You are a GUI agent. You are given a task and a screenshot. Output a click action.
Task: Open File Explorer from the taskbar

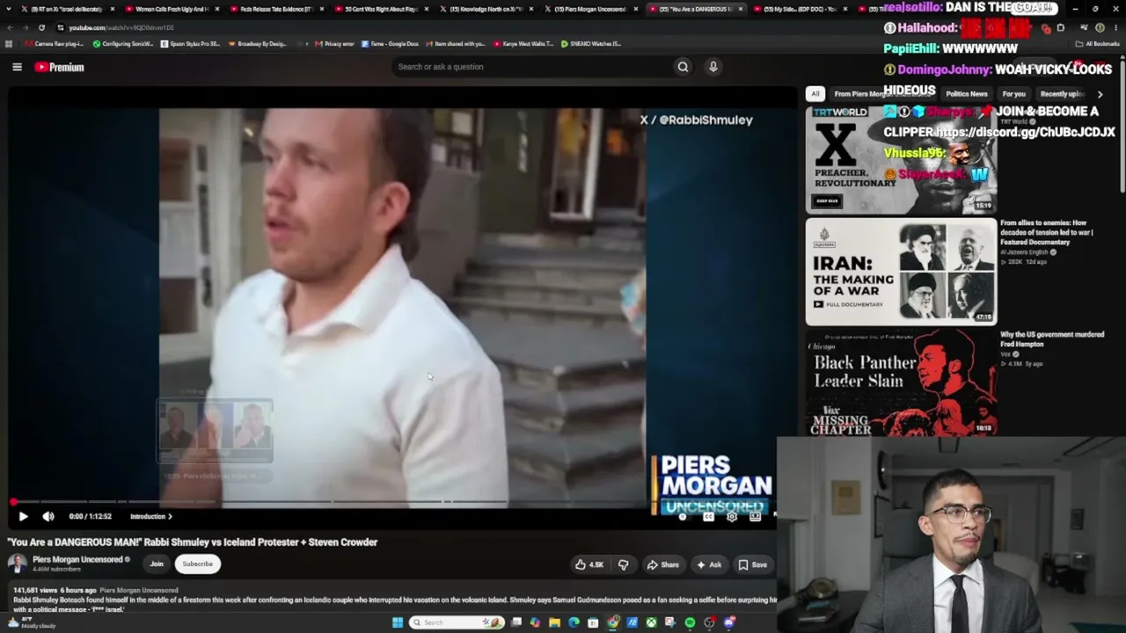[x=554, y=622]
